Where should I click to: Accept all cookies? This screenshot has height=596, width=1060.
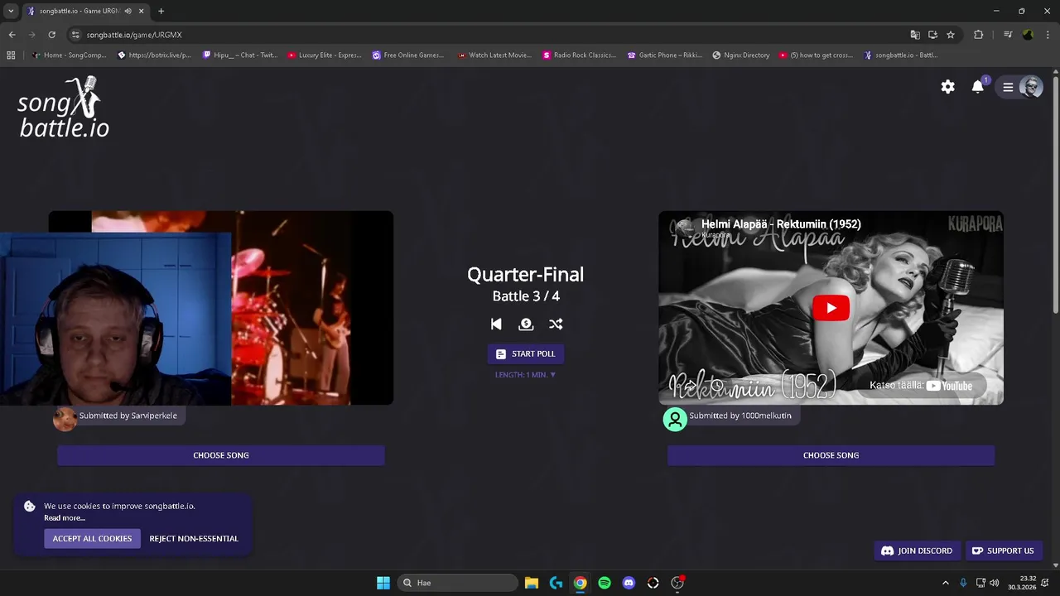92,539
